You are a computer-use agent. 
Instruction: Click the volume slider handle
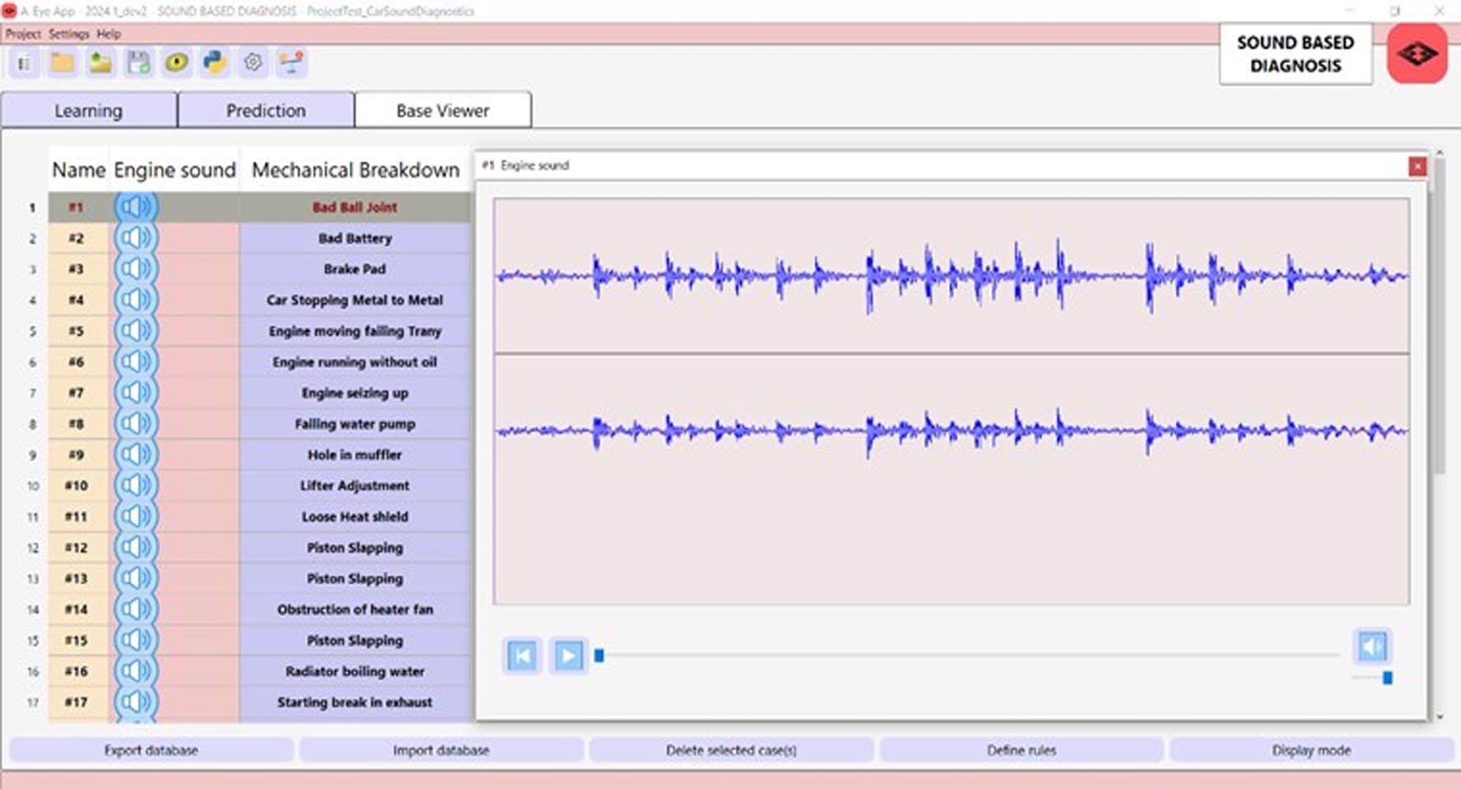pos(1388,678)
